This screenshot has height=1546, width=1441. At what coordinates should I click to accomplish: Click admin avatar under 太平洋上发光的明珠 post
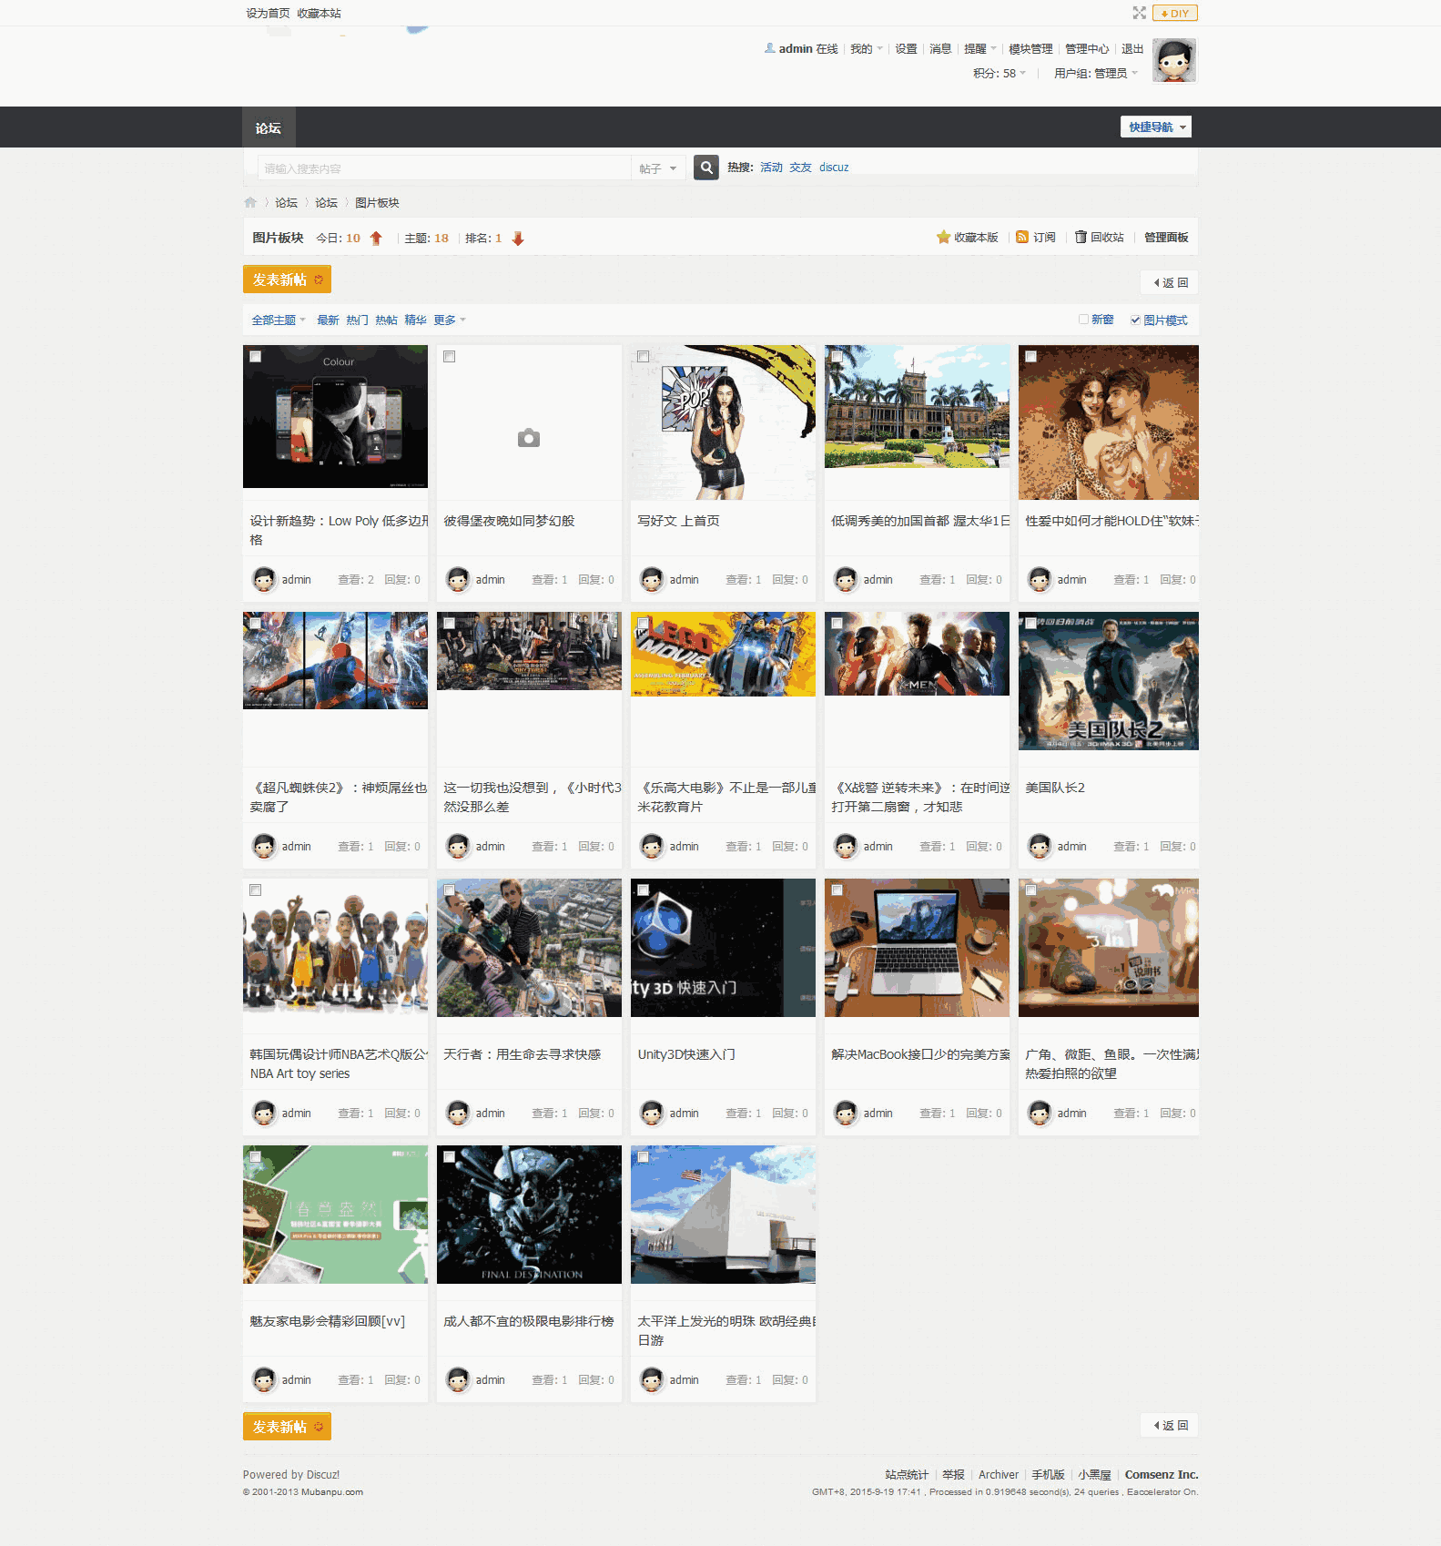point(652,1379)
